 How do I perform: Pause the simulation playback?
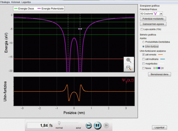coord(97,125)
